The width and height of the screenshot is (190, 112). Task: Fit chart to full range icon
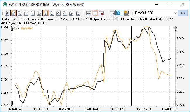[x=78, y=13]
